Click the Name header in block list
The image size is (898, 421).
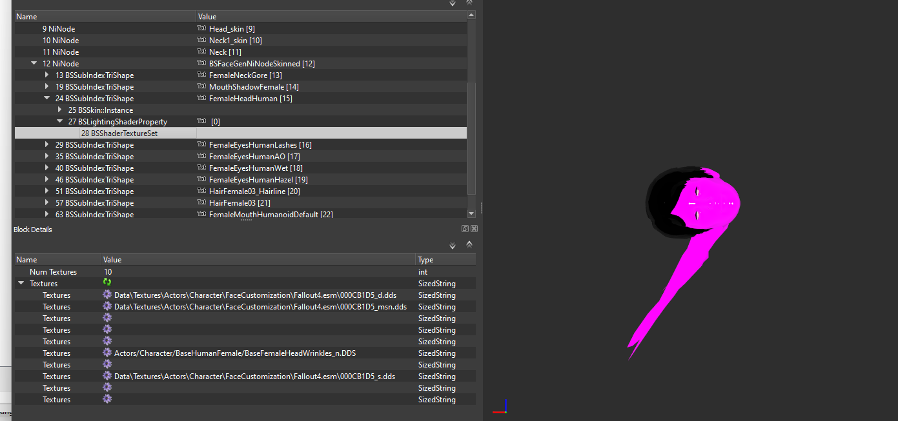point(105,17)
